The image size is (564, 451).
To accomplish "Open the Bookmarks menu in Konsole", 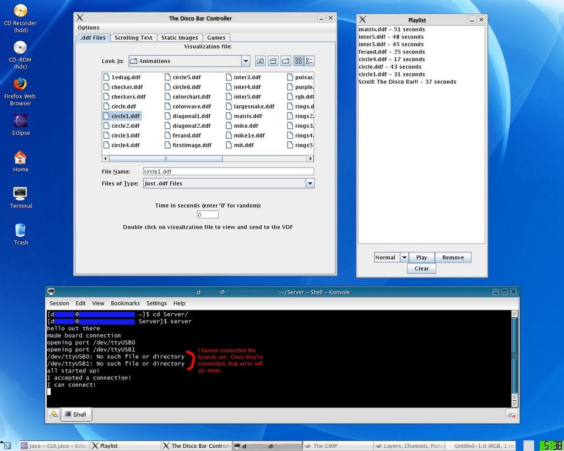I will pyautogui.click(x=125, y=303).
